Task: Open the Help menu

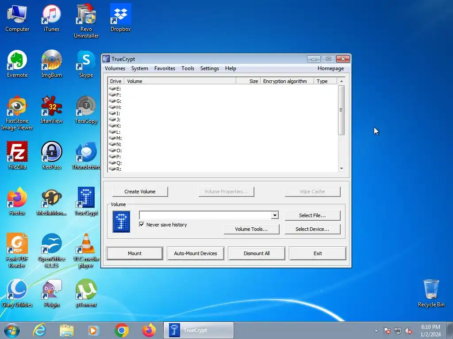Action: click(x=230, y=68)
